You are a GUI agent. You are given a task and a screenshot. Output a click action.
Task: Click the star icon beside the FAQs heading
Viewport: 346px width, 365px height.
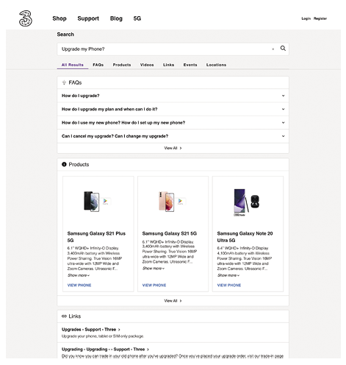pos(64,82)
